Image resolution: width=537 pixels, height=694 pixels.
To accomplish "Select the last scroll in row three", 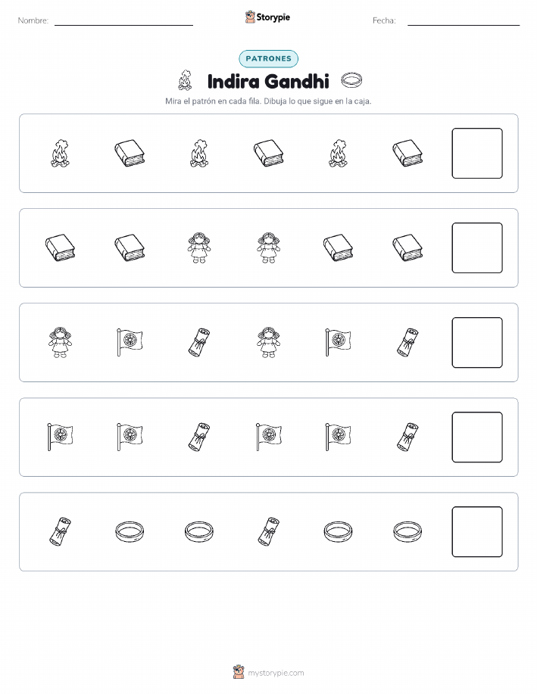I will click(x=407, y=342).
